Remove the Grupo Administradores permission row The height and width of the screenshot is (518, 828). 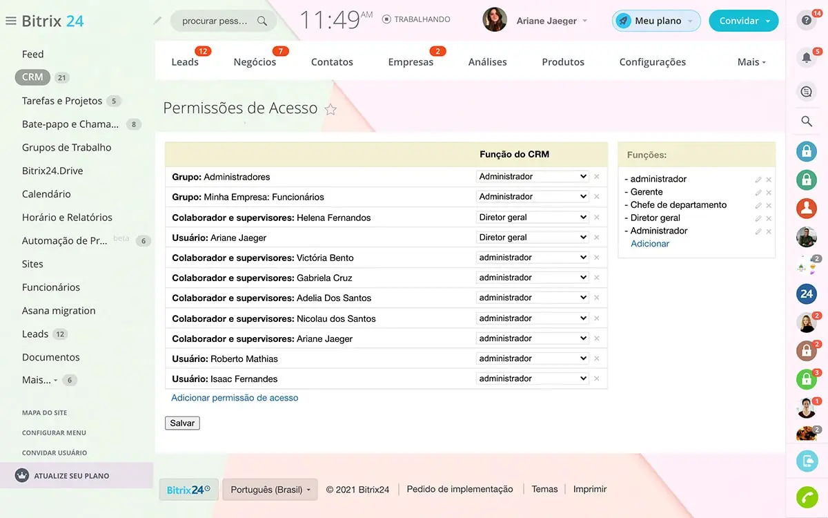pyautogui.click(x=597, y=177)
